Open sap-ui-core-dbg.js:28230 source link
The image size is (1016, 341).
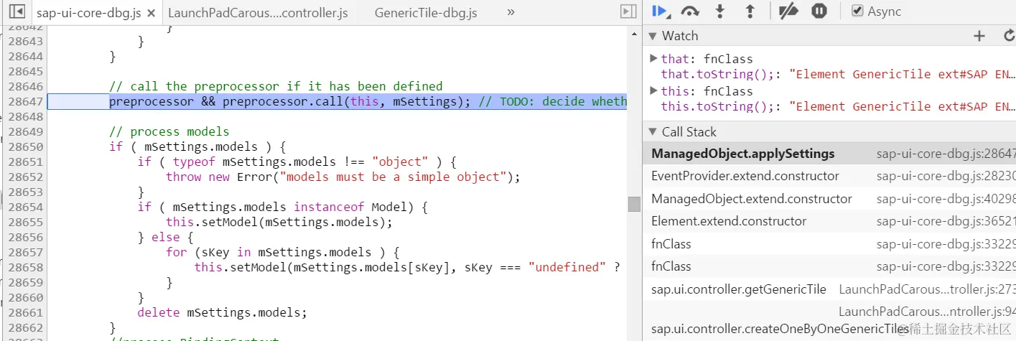946,177
